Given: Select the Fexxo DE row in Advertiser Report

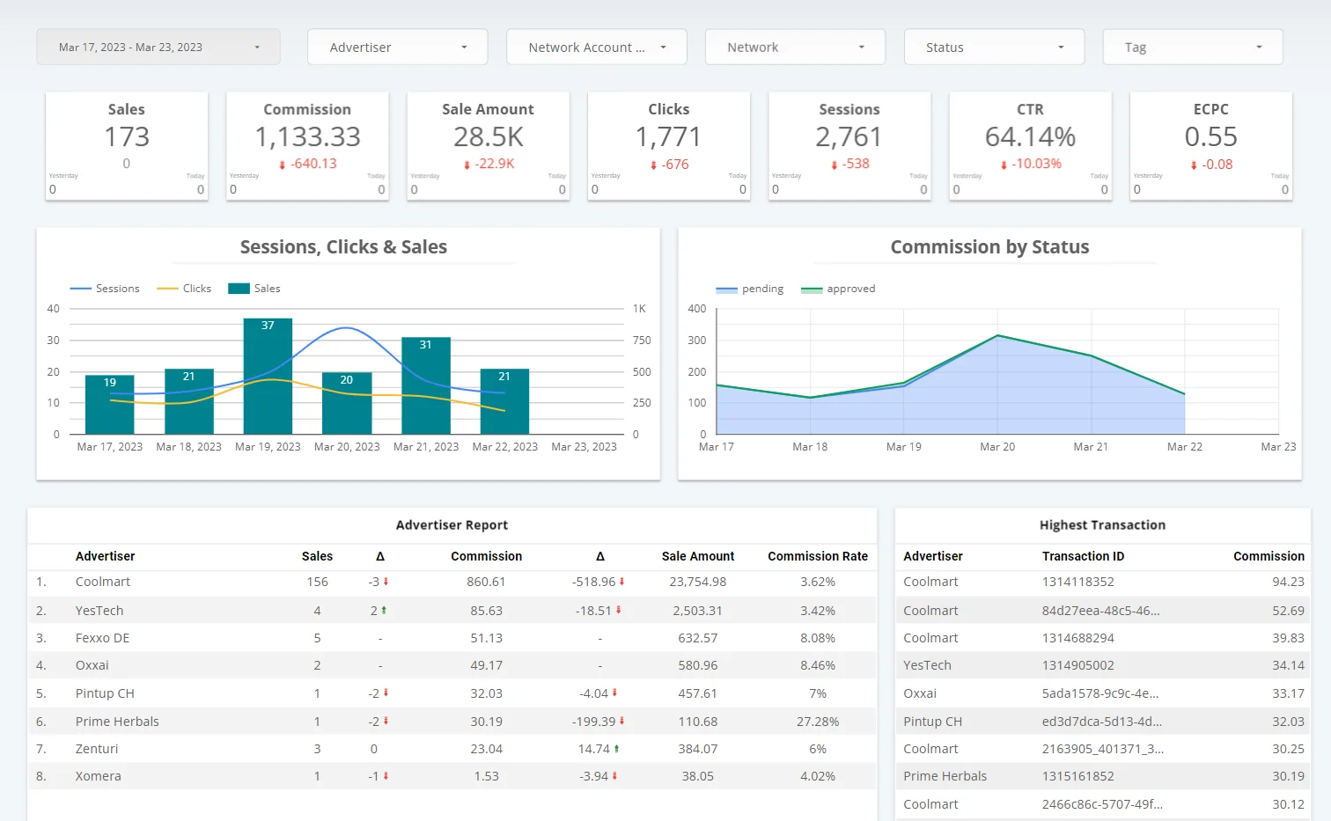Looking at the screenshot, I should (102, 638).
